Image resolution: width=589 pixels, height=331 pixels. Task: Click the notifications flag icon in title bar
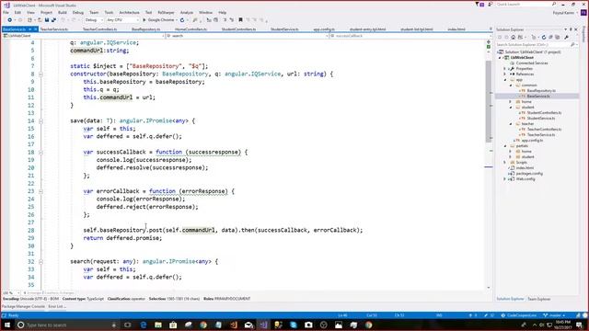479,4
